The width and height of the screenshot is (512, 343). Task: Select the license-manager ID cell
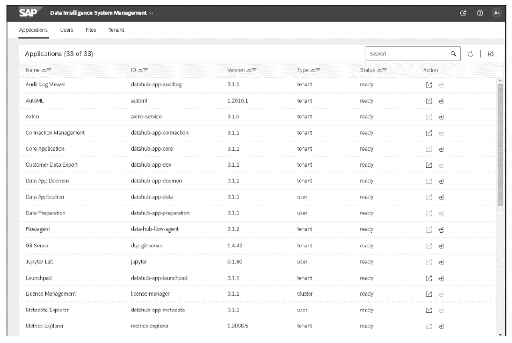(150, 294)
